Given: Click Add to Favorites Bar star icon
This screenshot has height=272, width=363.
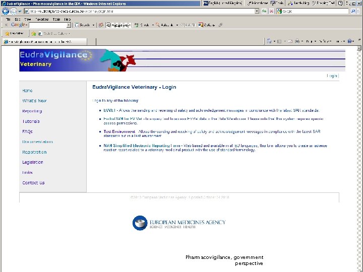Looking at the screenshot, I should pyautogui.click(x=34, y=34).
